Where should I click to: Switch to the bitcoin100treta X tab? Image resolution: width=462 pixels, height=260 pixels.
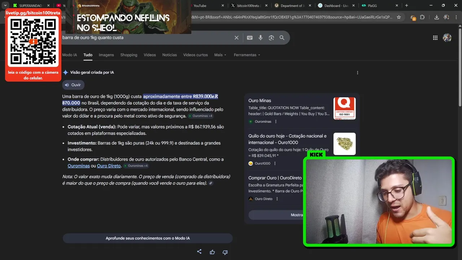[x=248, y=5]
